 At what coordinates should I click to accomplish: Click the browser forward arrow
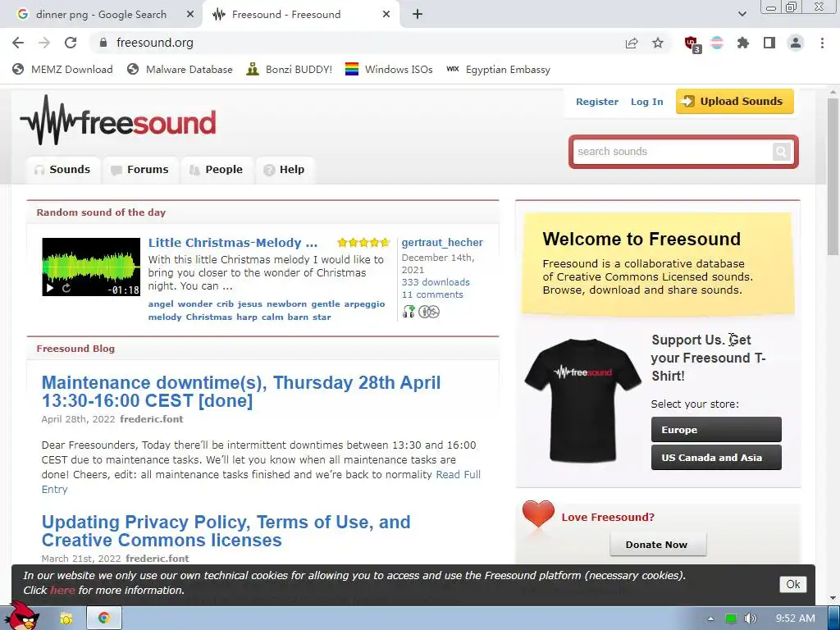tap(44, 43)
